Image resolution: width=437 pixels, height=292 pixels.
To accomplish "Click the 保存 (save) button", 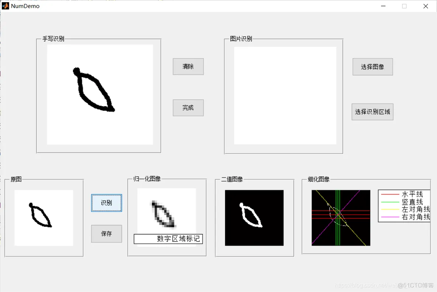I will point(106,233).
